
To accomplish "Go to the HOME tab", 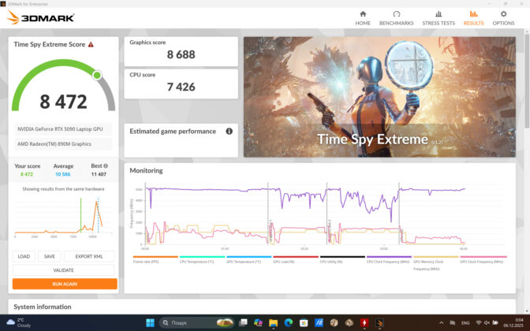I will pyautogui.click(x=363, y=18).
